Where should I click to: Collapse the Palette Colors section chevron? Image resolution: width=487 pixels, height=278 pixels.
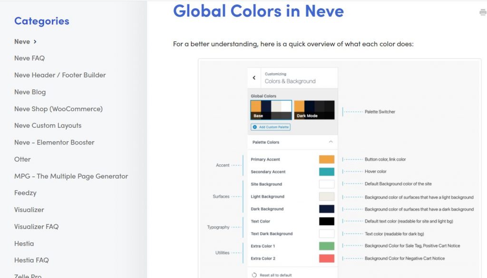point(331,142)
